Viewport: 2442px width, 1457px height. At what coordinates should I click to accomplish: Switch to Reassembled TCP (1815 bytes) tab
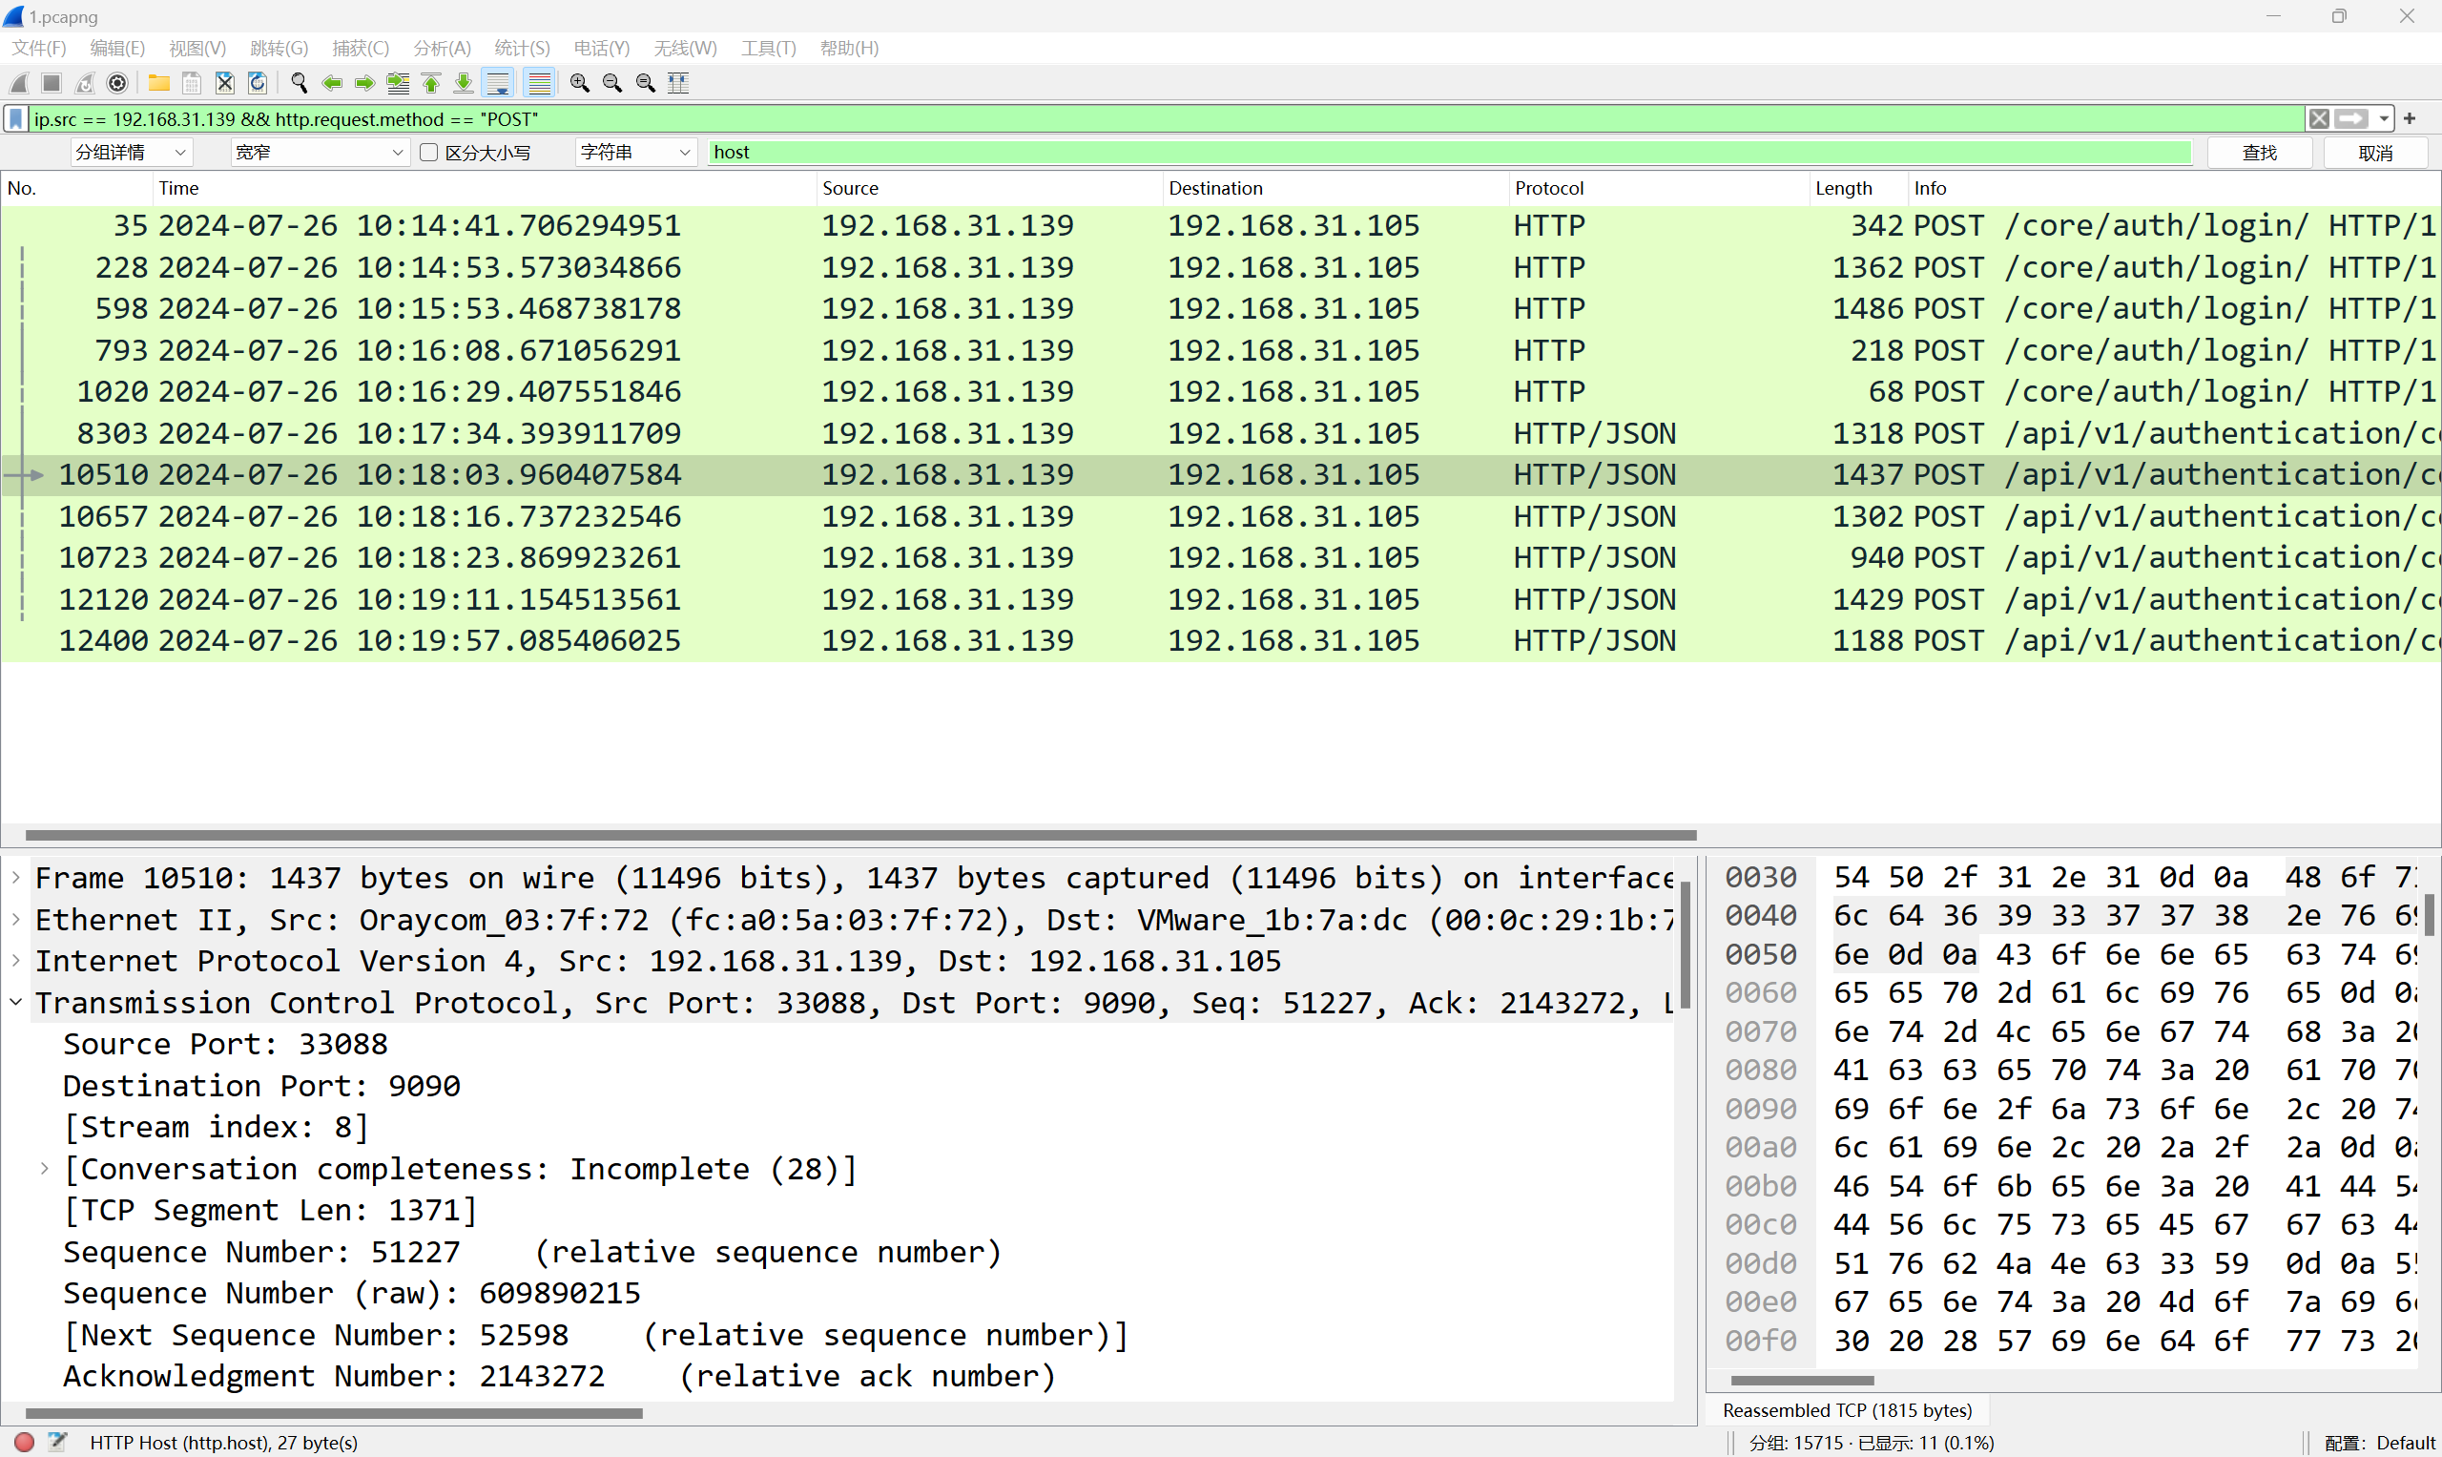[1847, 1410]
